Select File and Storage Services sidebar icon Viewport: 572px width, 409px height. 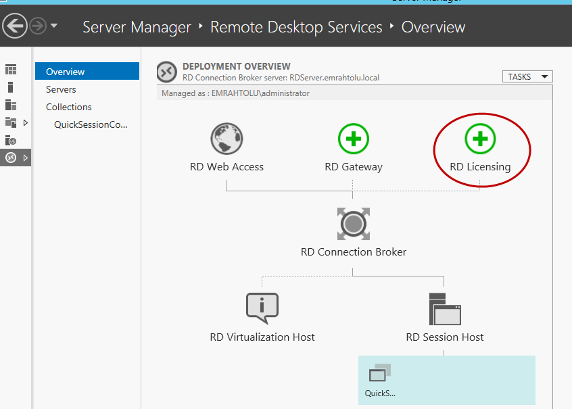tap(11, 122)
